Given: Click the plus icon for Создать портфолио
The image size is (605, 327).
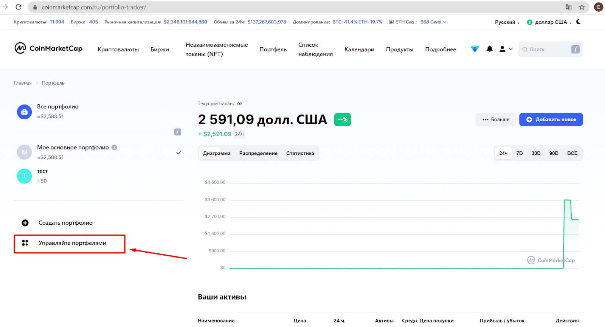Looking at the screenshot, I should click(25, 223).
